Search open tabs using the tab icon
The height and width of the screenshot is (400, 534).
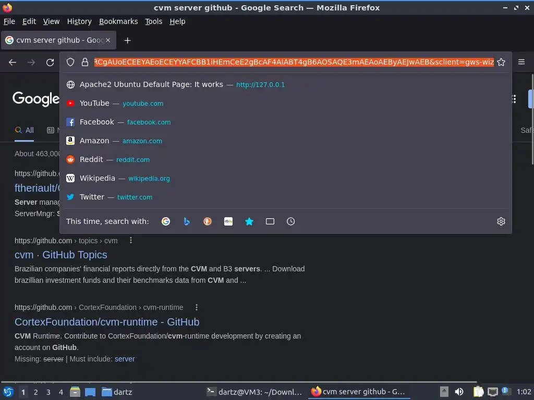coord(270,221)
